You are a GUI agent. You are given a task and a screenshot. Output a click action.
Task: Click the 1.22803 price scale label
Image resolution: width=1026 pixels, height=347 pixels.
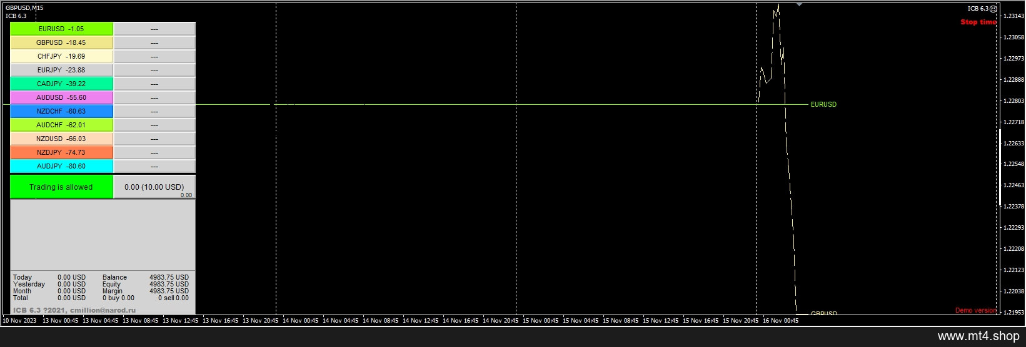1013,101
